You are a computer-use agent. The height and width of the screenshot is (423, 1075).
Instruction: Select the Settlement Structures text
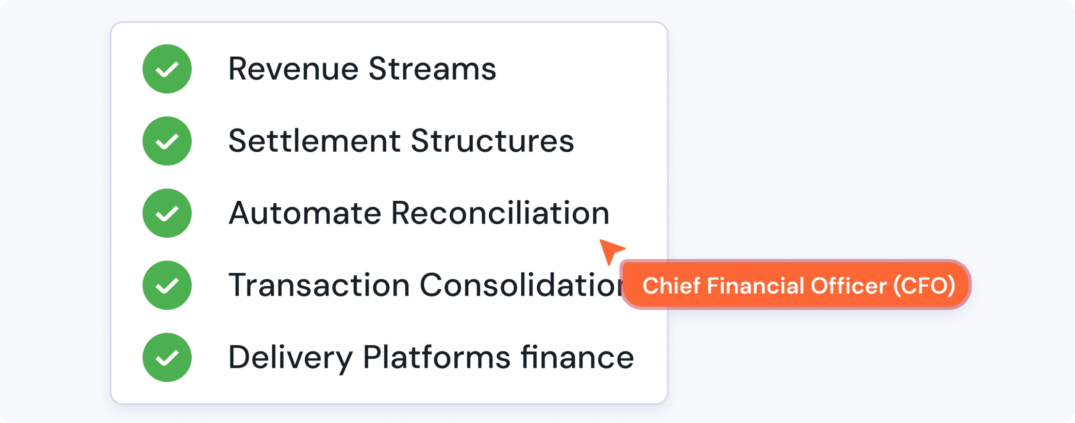401,141
